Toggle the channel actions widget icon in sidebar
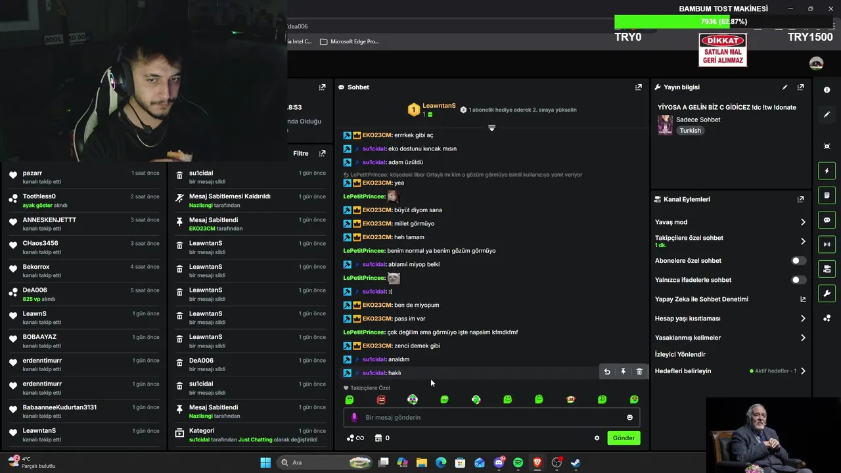Screen dimensions: 841x473 click(827, 269)
